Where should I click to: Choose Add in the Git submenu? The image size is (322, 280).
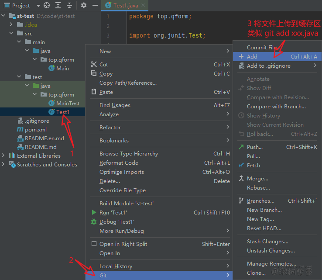pos(252,57)
